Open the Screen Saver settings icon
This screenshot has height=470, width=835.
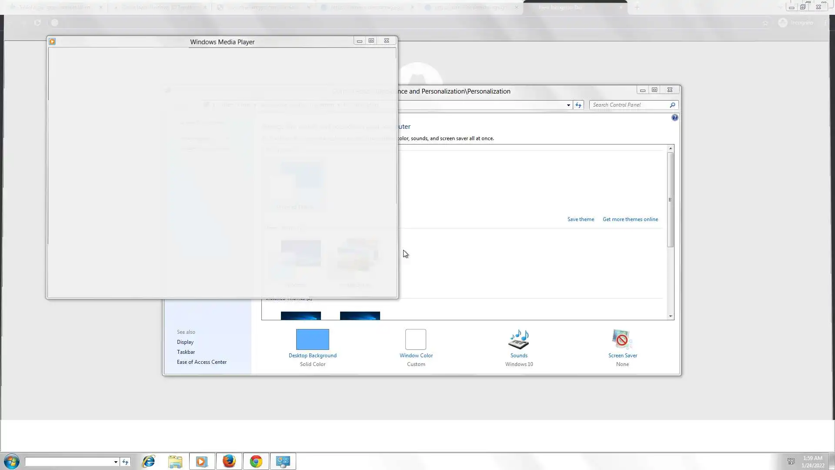tap(622, 340)
